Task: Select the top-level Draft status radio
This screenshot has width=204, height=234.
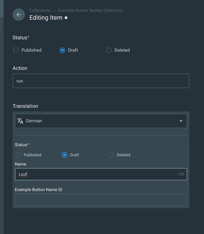Action: (62, 50)
